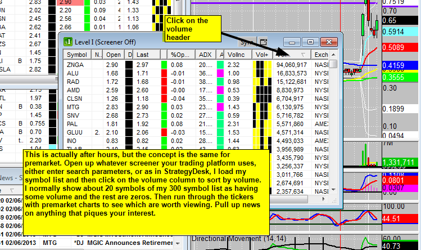Click the magenta ADX indicator in AMD row
The width and height of the screenshot is (421, 250).
click(220, 90)
